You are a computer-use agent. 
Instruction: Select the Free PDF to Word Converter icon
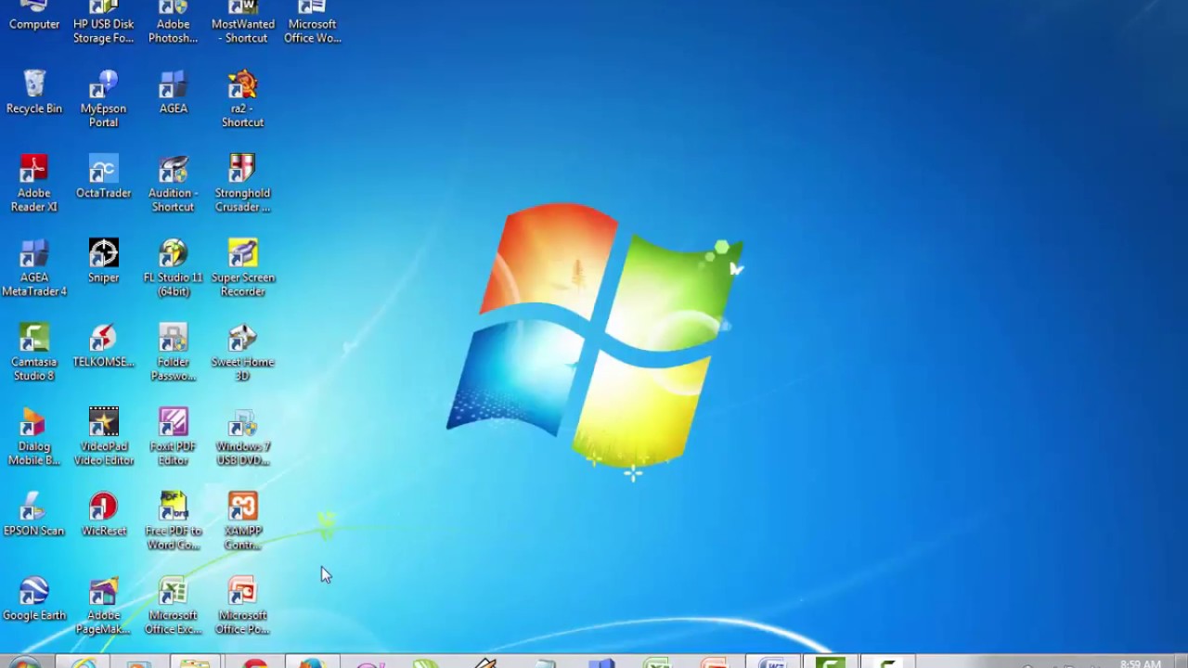pyautogui.click(x=173, y=520)
